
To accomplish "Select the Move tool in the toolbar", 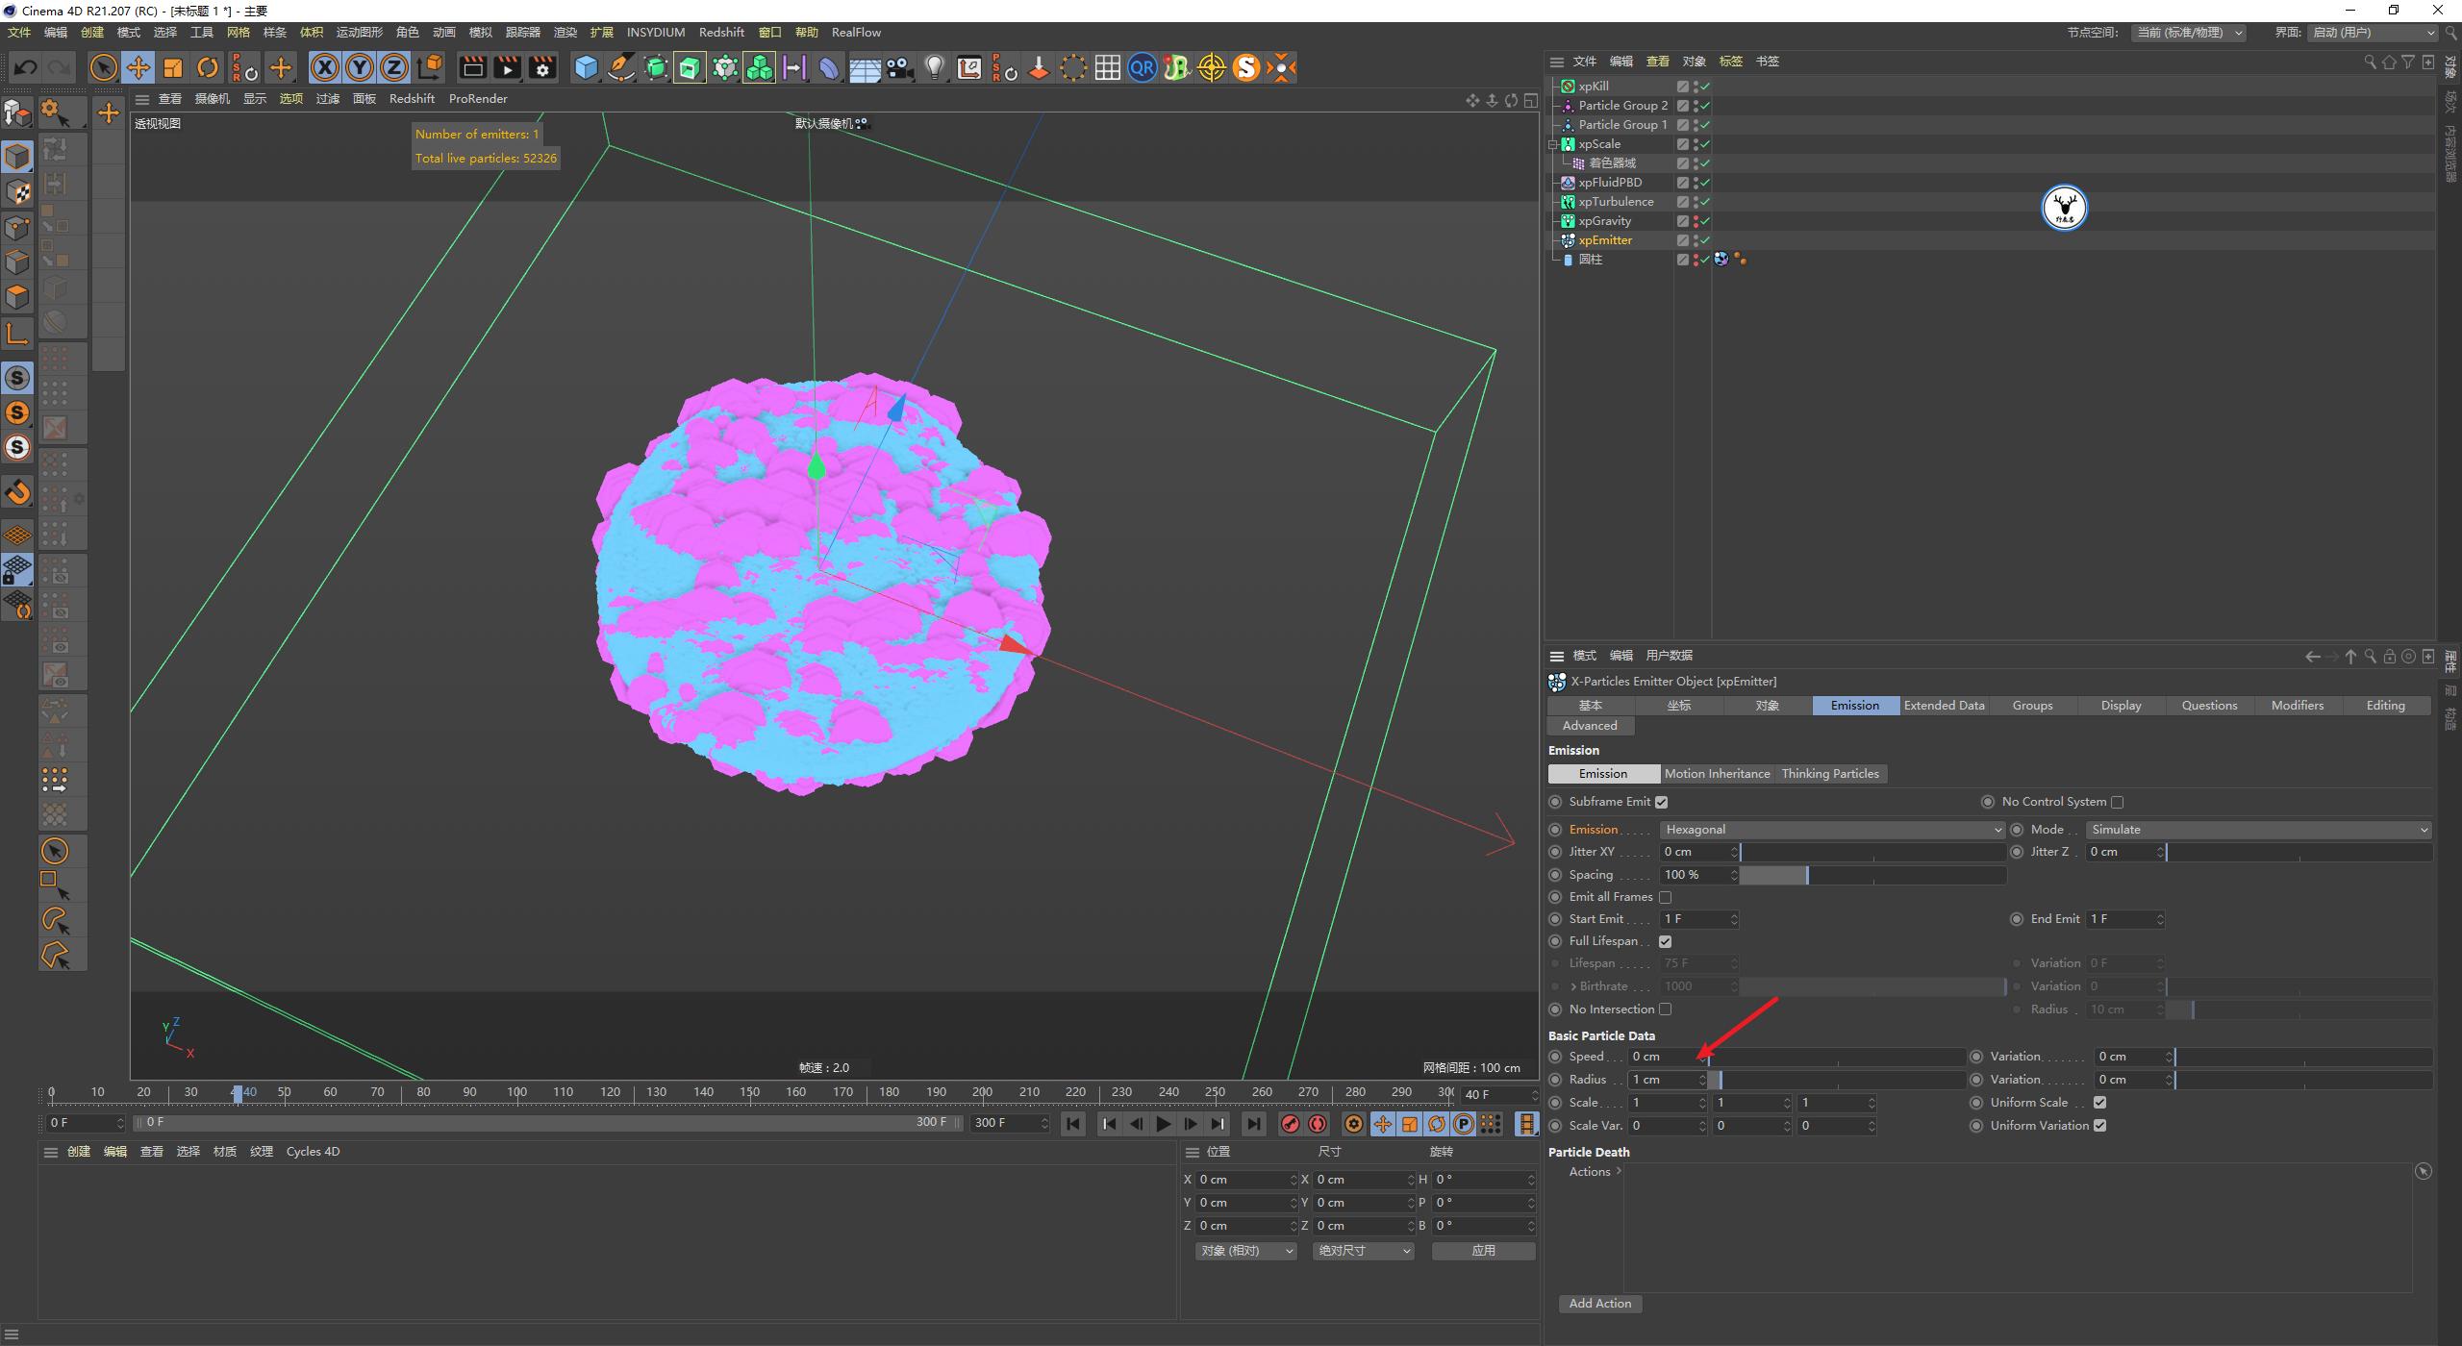I will pos(138,67).
